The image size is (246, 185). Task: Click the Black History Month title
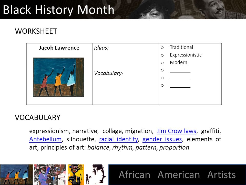[58, 10]
